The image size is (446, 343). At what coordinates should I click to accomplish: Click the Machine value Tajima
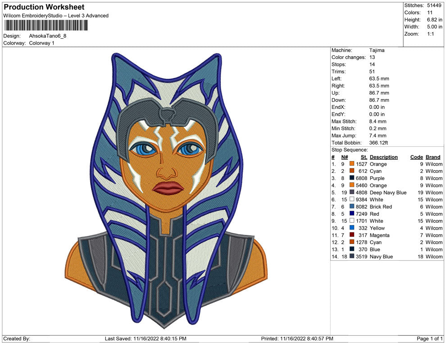pyautogui.click(x=377, y=50)
